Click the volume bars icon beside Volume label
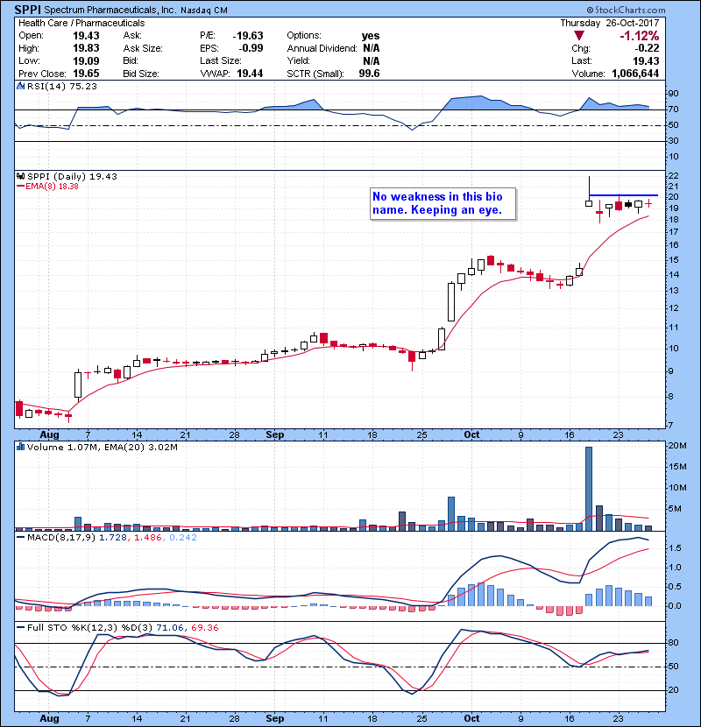 coord(21,447)
